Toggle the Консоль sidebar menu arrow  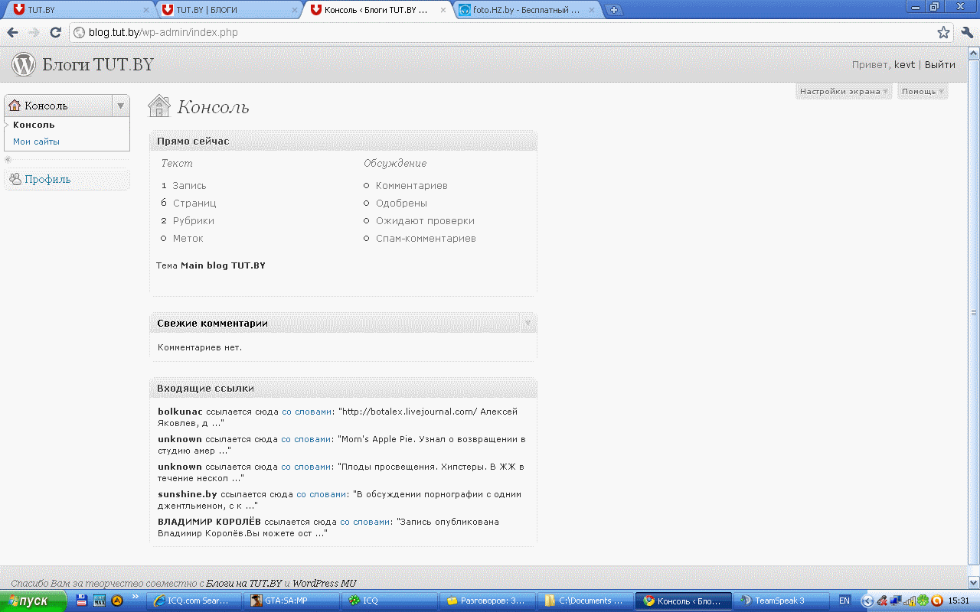[120, 106]
